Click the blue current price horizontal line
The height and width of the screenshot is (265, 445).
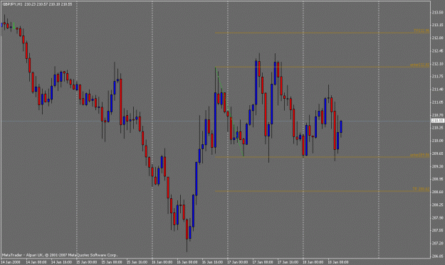click(x=215, y=121)
